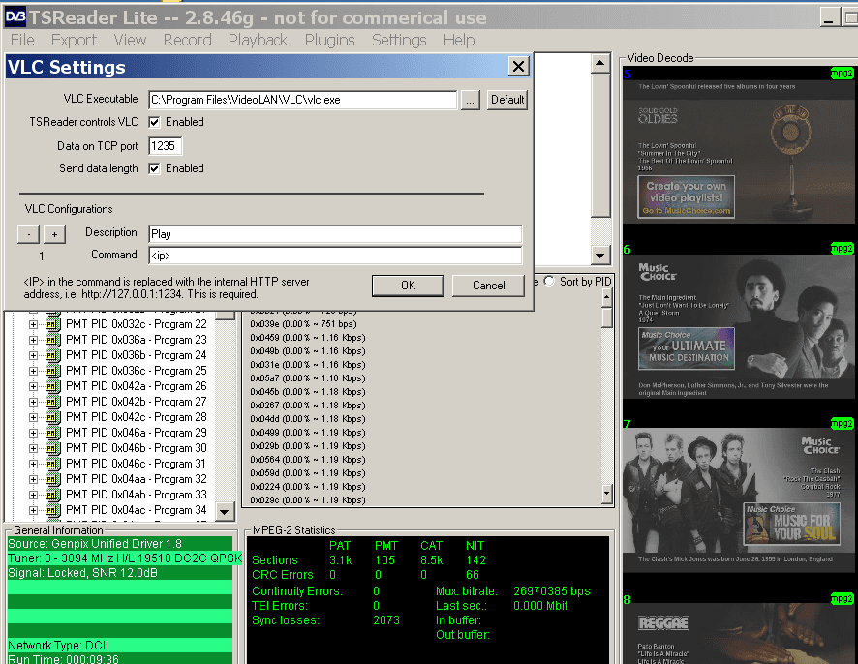Expand the Program 30 tree node

pyautogui.click(x=33, y=448)
